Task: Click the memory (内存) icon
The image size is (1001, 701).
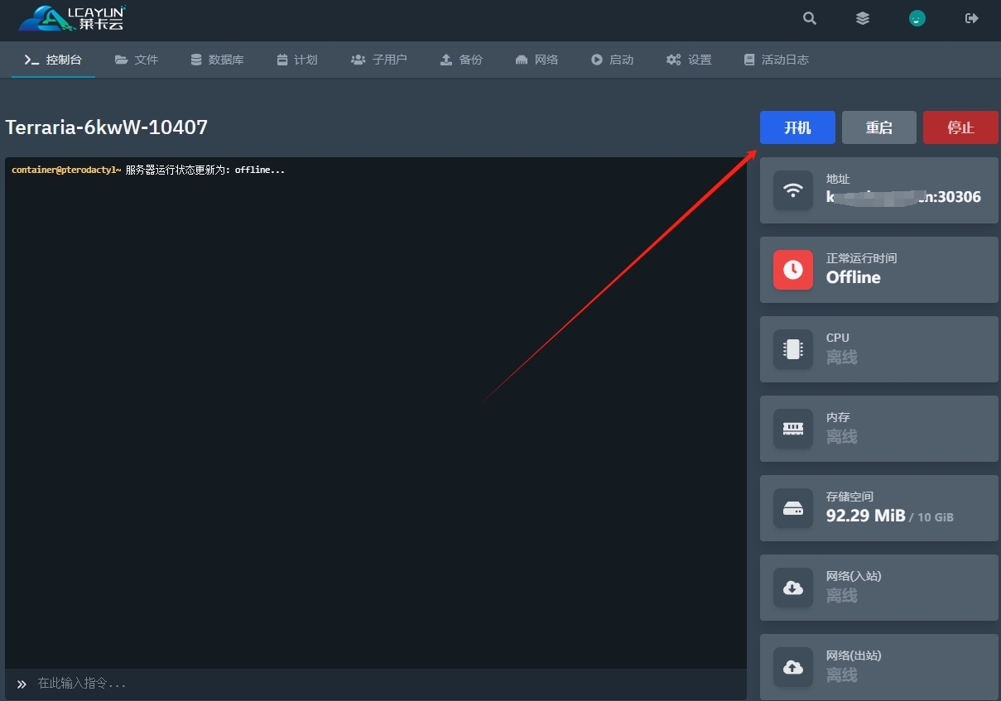Action: click(x=793, y=429)
